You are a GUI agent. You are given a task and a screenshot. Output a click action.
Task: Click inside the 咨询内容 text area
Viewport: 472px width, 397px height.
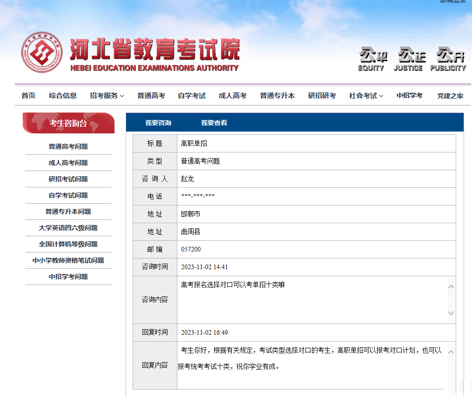(311, 300)
